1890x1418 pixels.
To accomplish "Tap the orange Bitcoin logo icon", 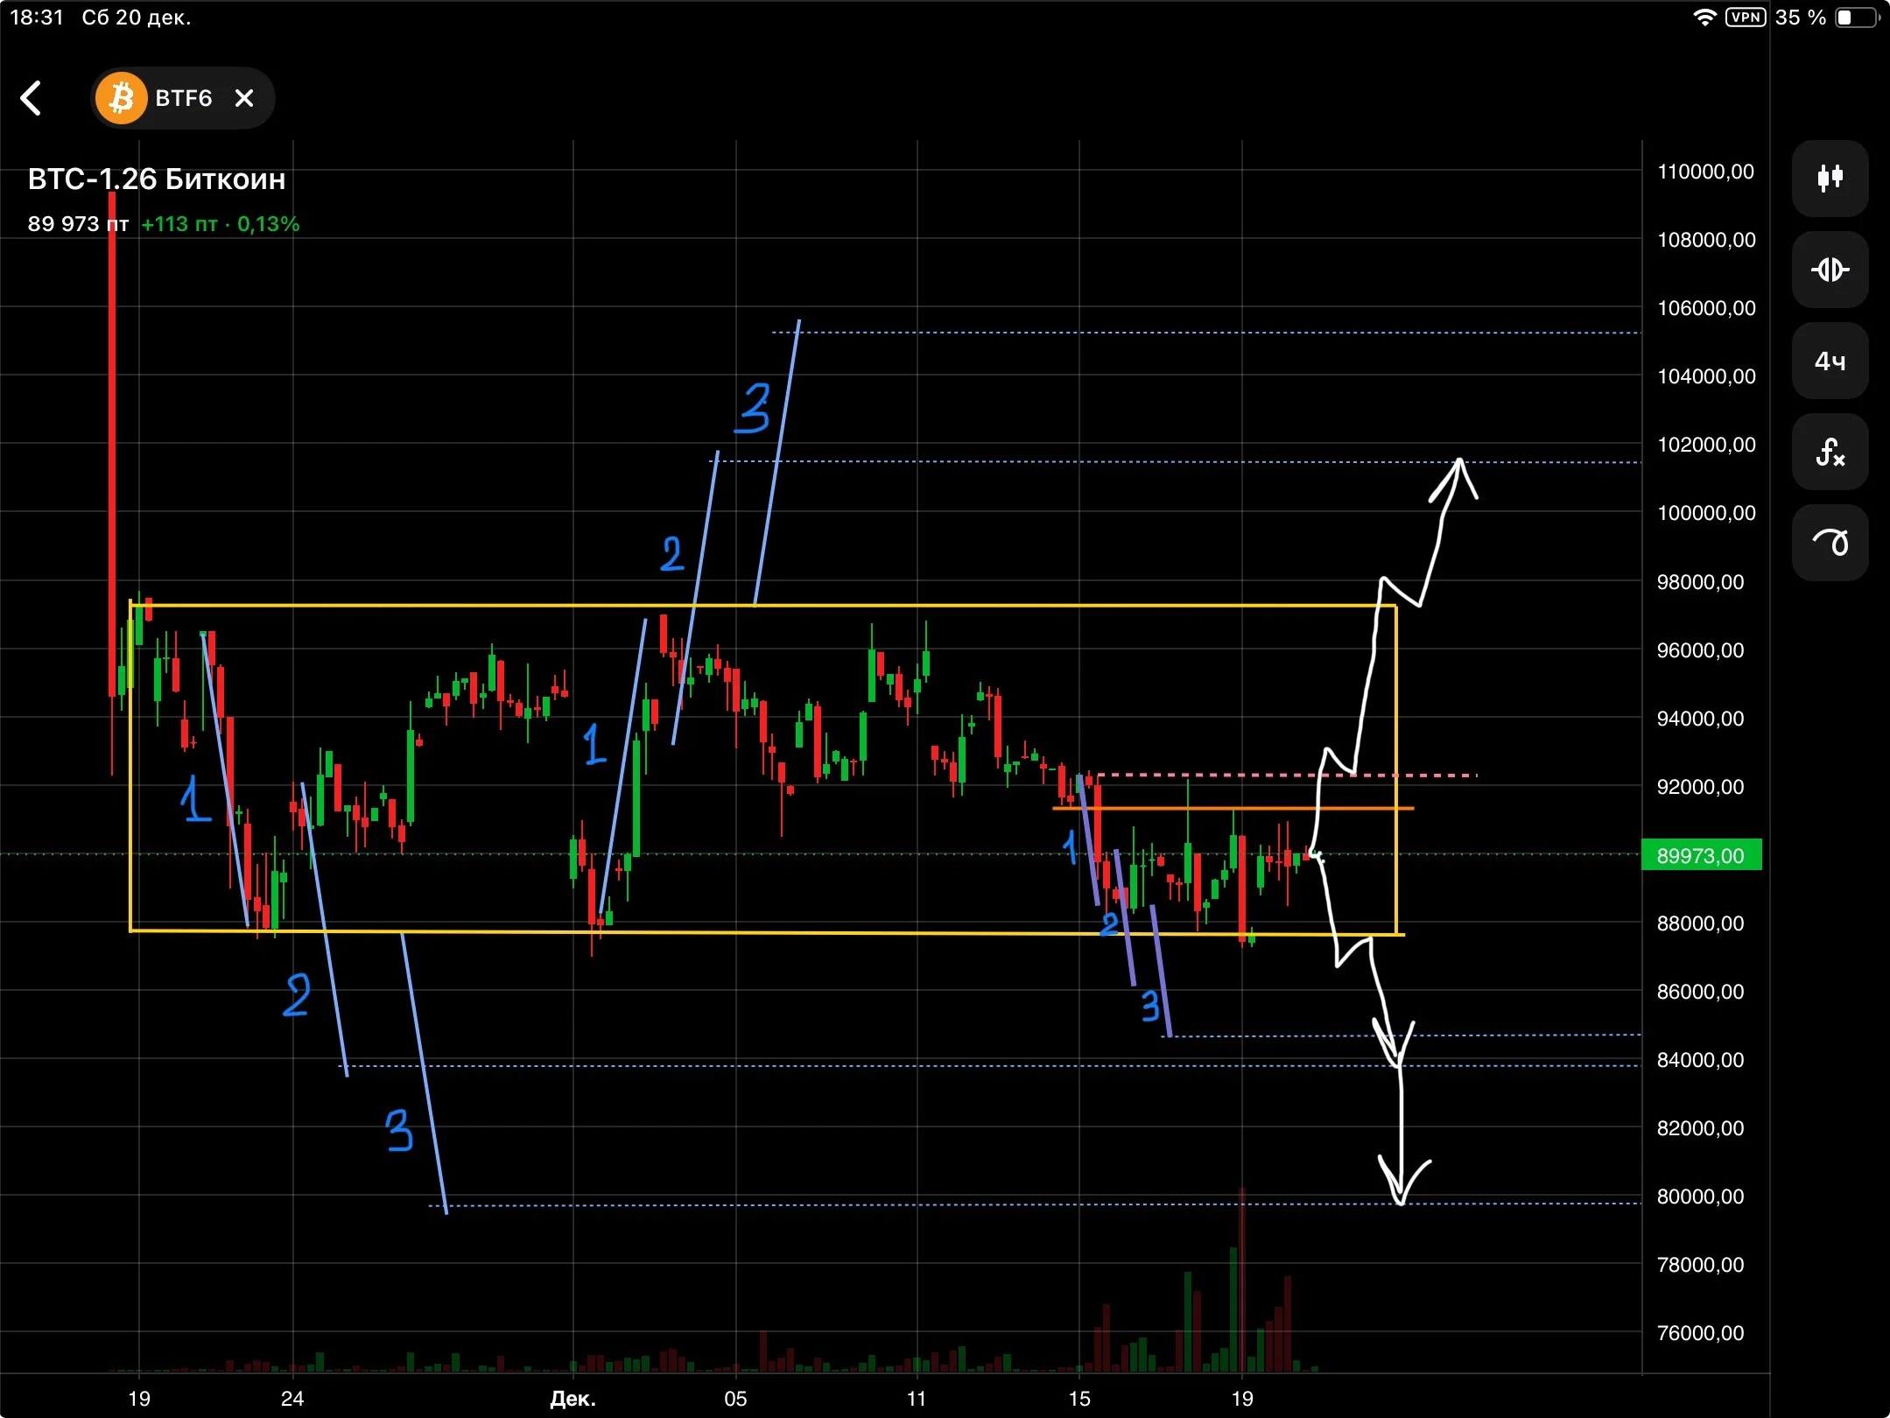I will coord(121,98).
